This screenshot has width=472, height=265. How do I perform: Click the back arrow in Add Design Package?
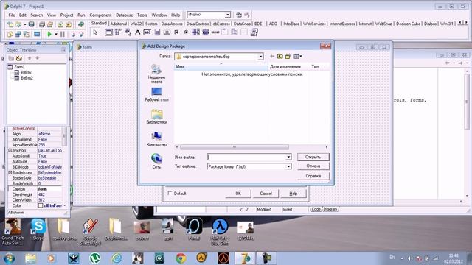click(x=272, y=56)
